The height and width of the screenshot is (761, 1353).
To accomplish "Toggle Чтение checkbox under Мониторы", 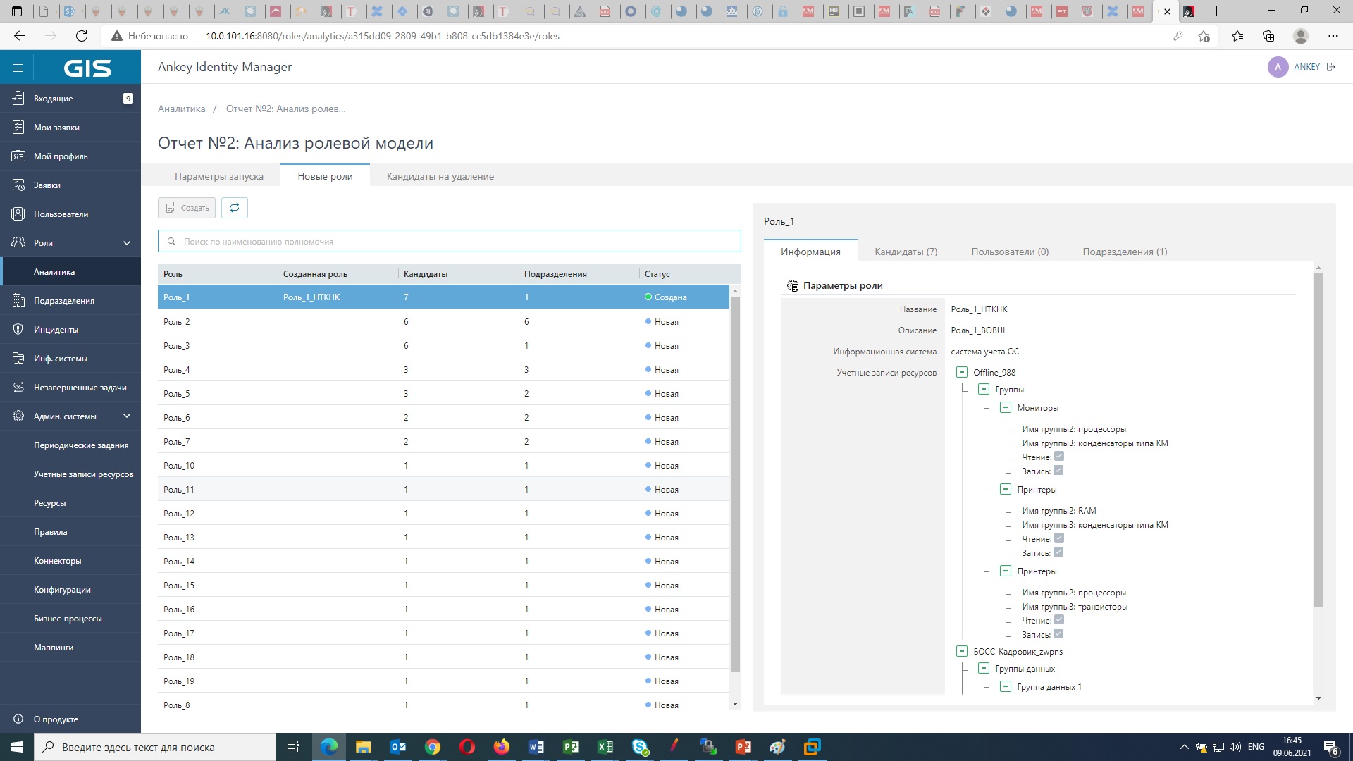I will [x=1058, y=457].
